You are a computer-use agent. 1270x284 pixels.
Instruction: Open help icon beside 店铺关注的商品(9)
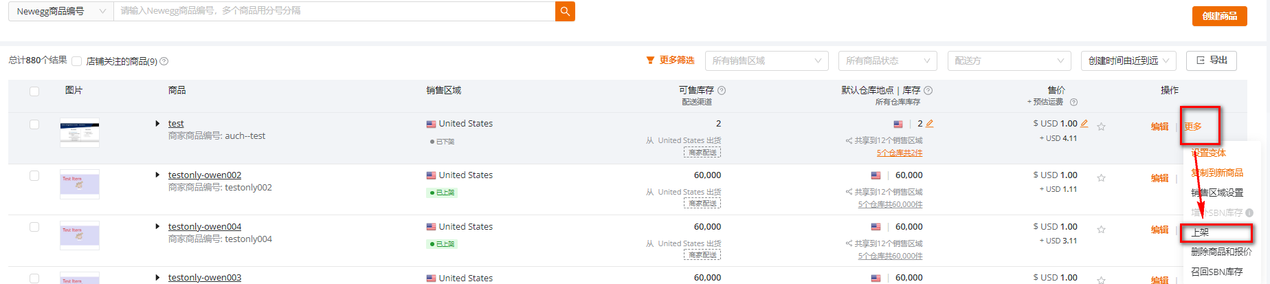pyautogui.click(x=164, y=61)
